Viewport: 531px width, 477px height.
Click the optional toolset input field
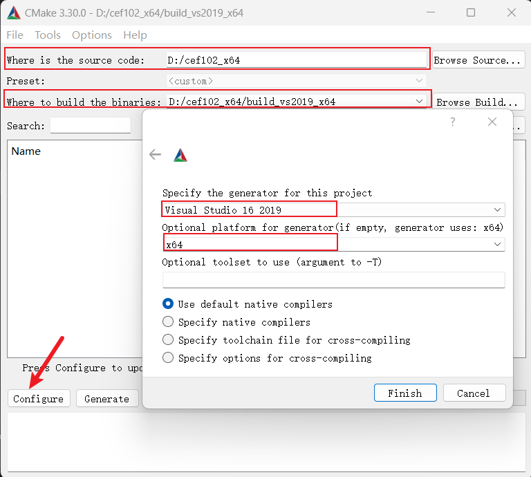[333, 280]
